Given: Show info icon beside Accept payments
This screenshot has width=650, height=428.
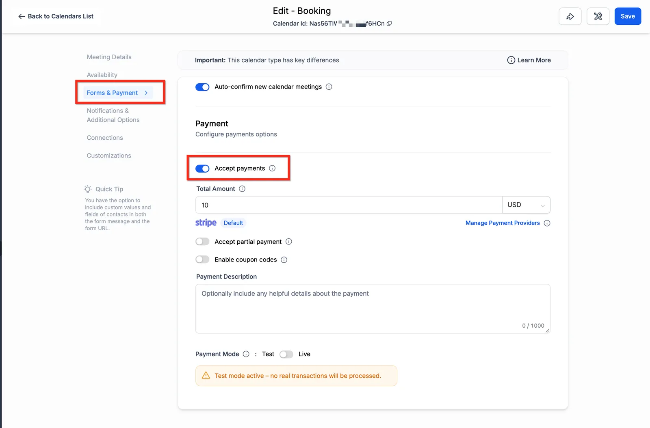Looking at the screenshot, I should (272, 168).
